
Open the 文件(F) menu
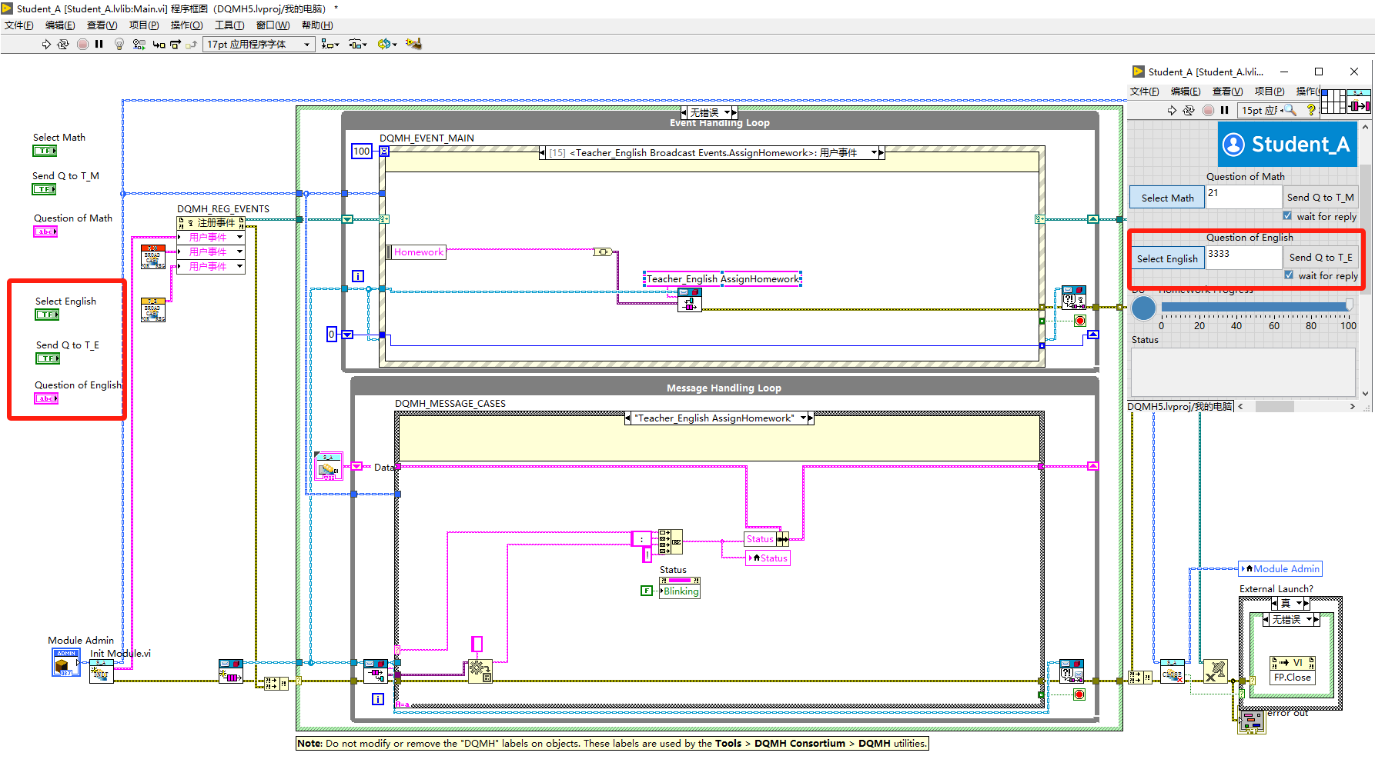[x=18, y=25]
